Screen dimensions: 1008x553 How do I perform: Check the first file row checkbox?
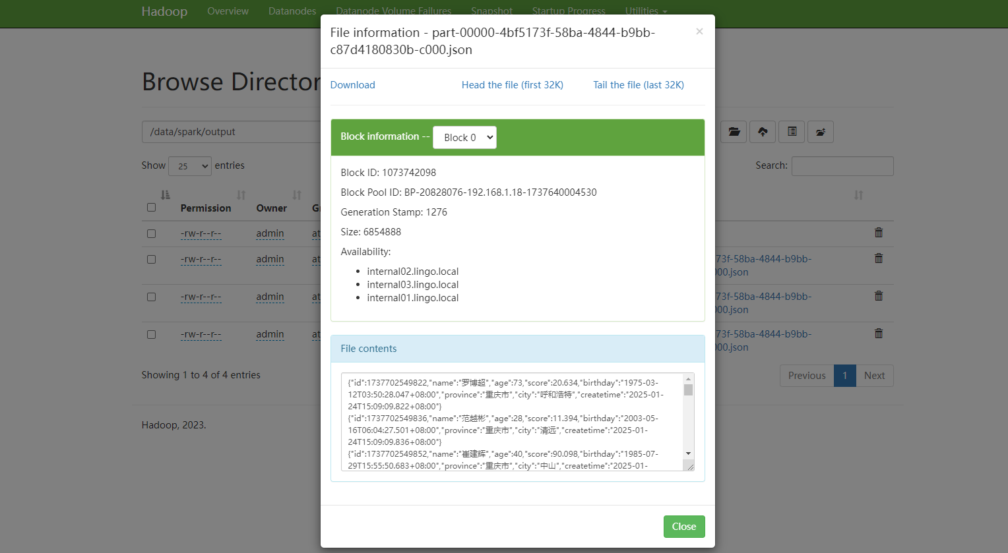click(151, 233)
